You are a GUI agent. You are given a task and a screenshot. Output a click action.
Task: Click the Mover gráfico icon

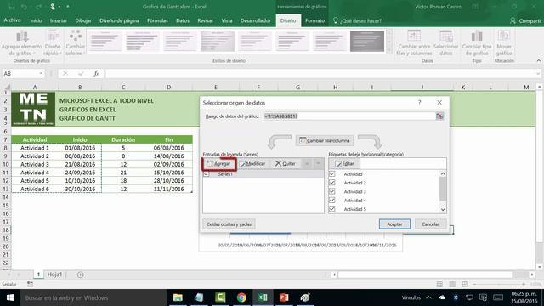[504, 43]
